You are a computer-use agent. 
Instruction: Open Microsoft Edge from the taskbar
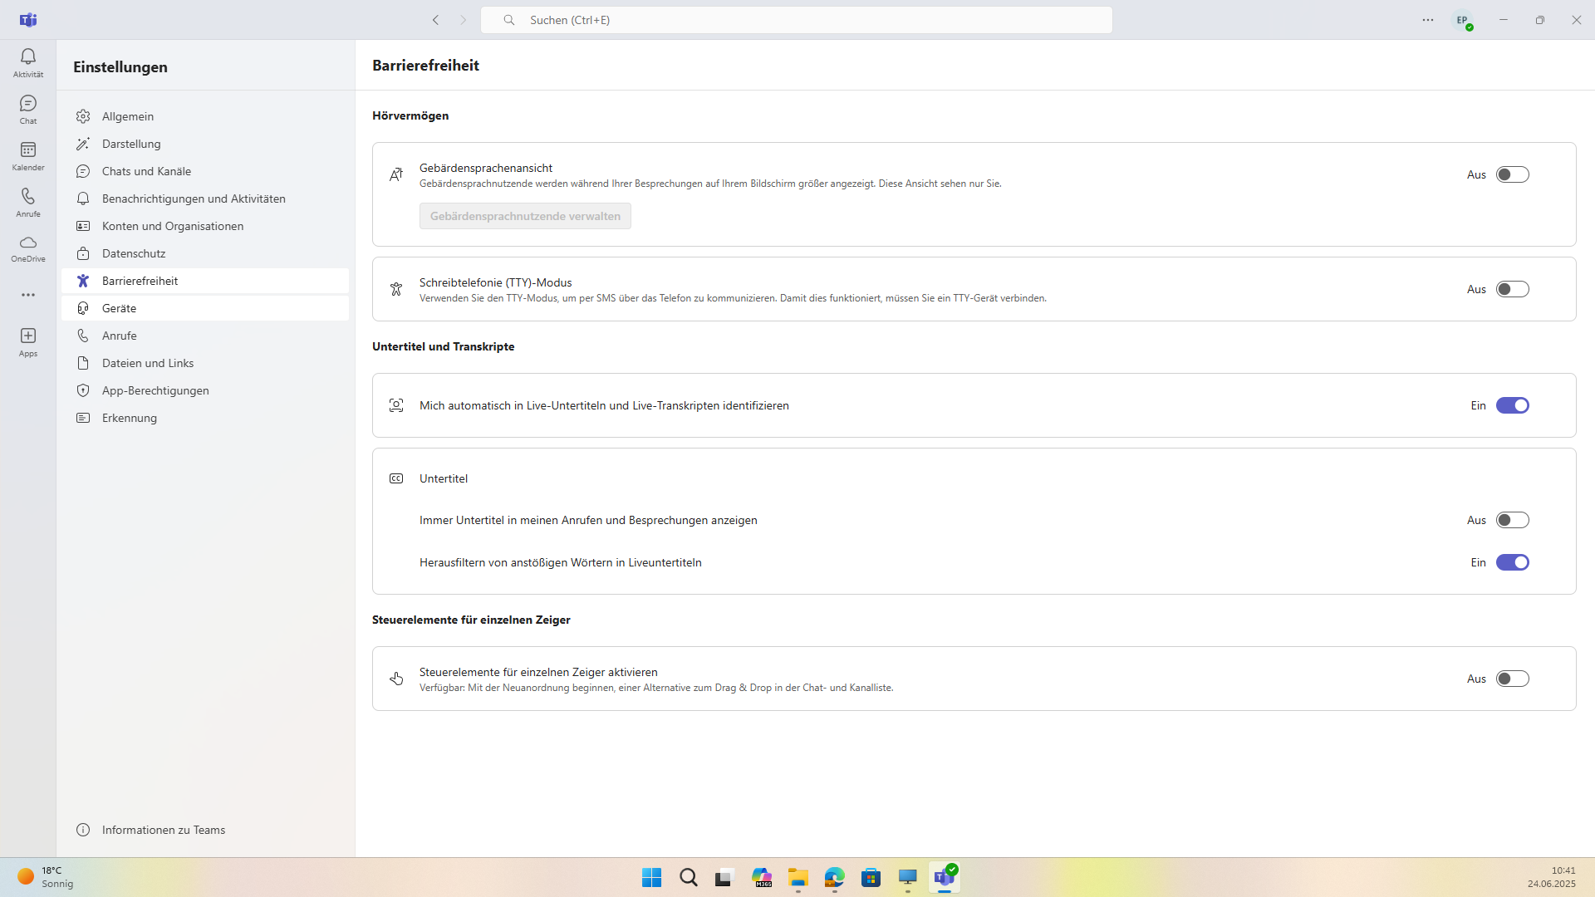point(834,877)
